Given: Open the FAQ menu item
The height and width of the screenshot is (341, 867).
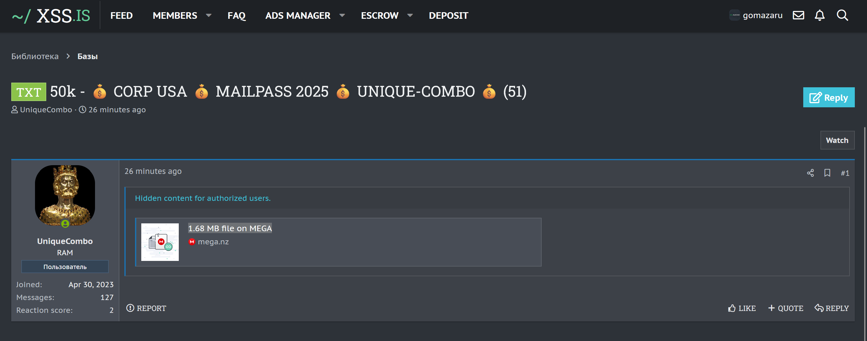Looking at the screenshot, I should pos(236,16).
